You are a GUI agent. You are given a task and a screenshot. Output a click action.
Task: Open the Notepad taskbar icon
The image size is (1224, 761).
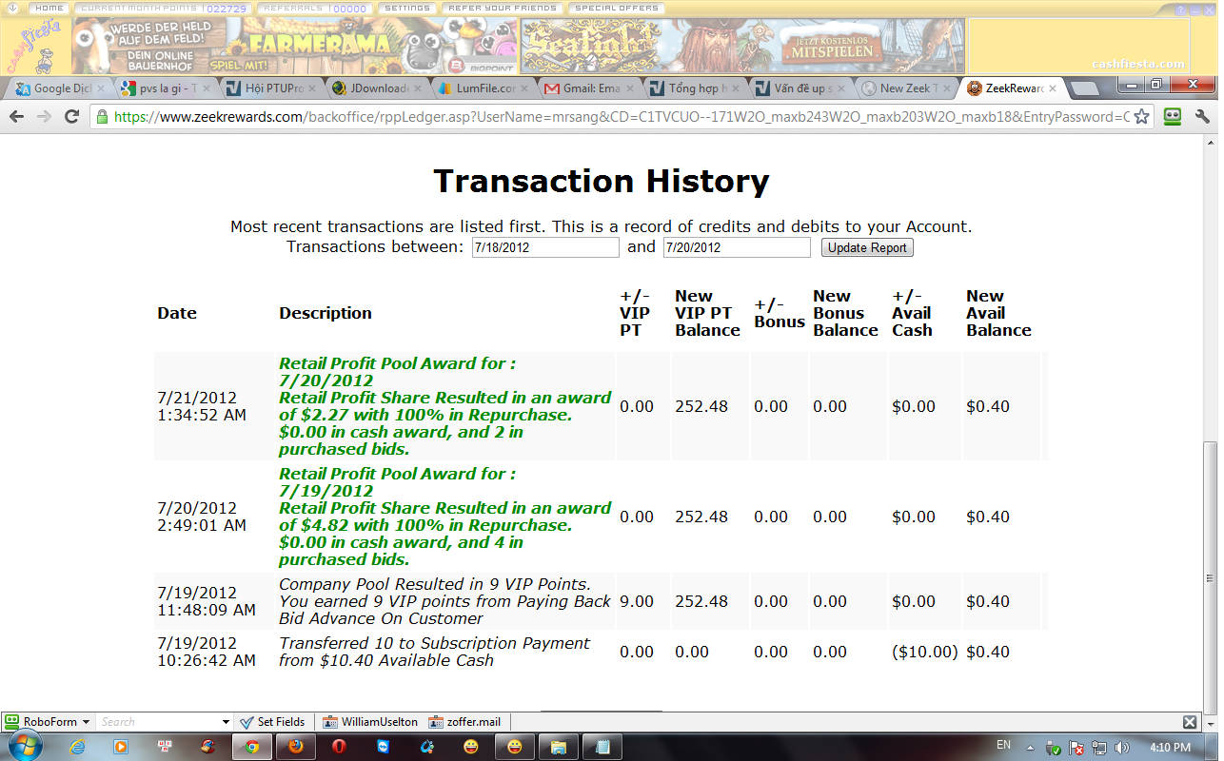602,747
